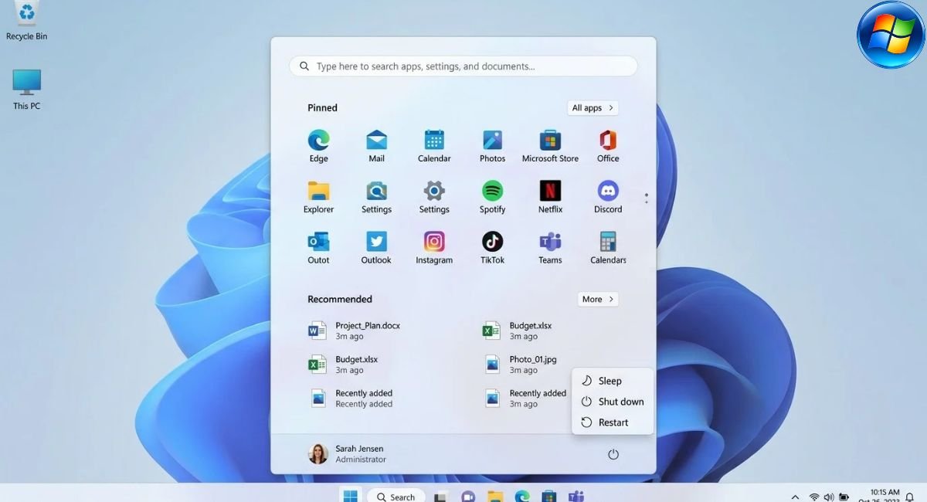Open Teams from the taskbar
The height and width of the screenshot is (502, 927).
[x=576, y=497]
